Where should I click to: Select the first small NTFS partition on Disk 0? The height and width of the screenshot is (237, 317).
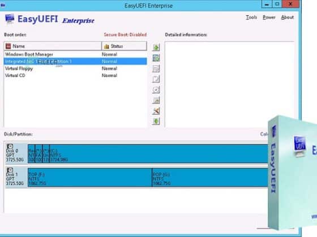pyautogui.click(x=32, y=153)
